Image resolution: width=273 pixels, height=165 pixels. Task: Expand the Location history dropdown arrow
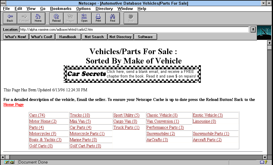click(253, 30)
